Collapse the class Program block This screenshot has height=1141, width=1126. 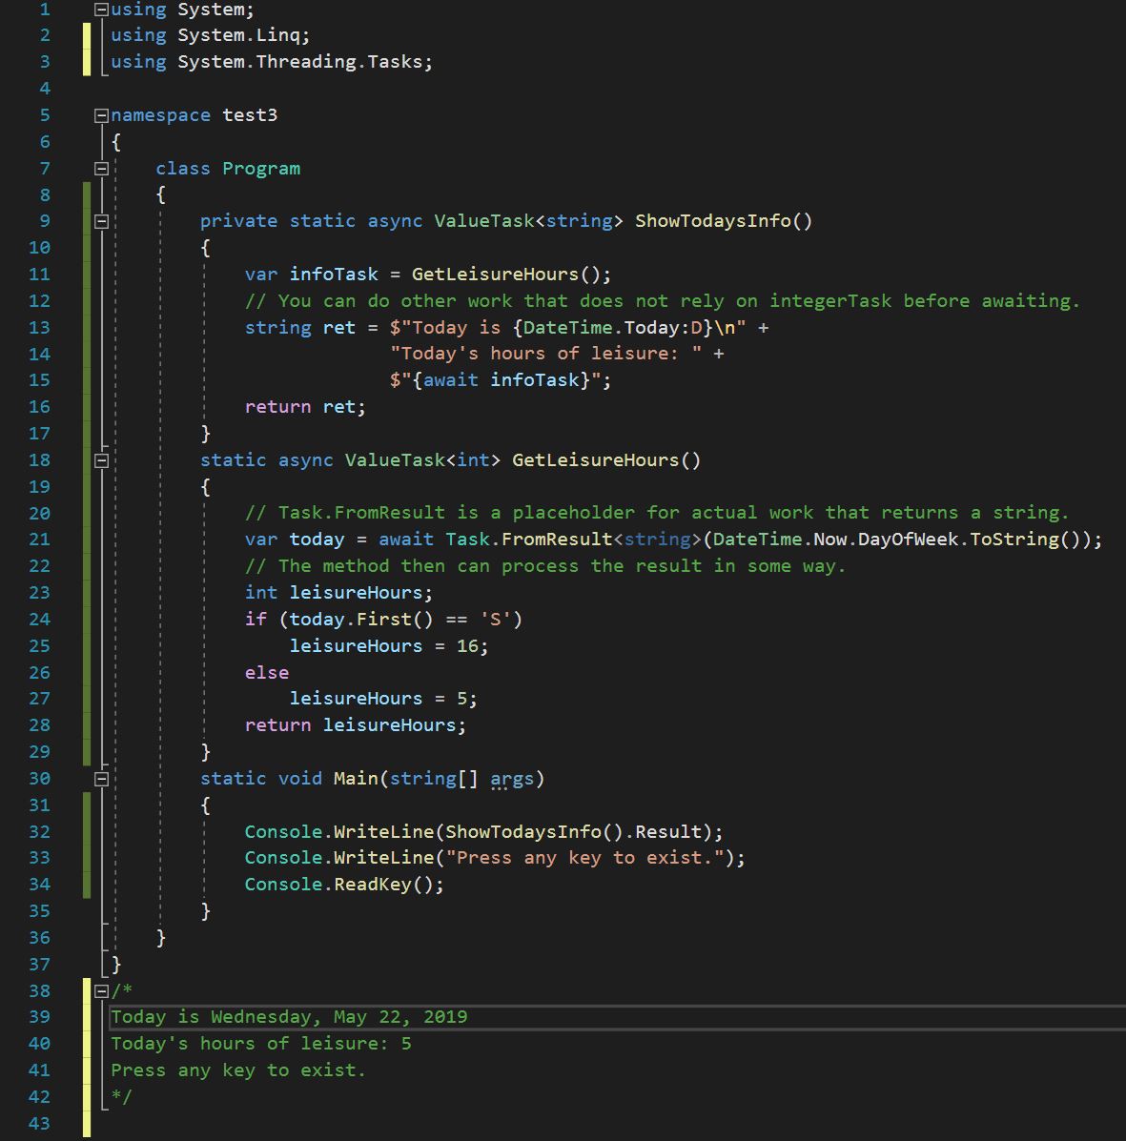coord(102,169)
